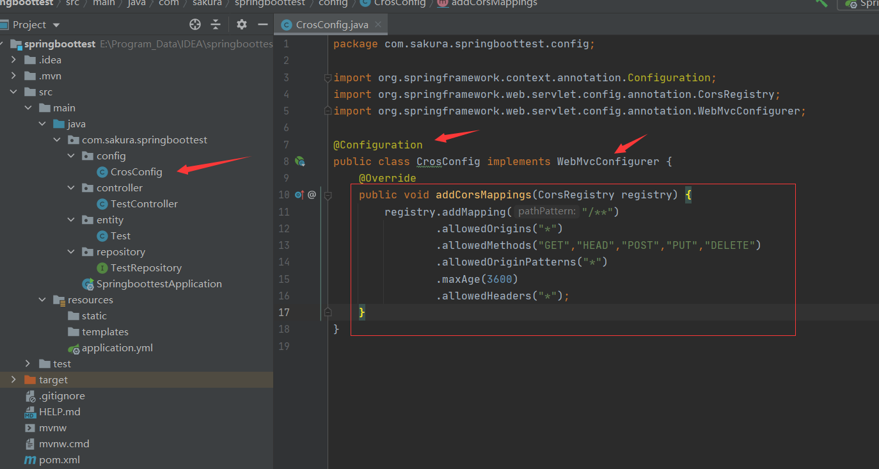Select CrosConfig class in project tree
The width and height of the screenshot is (879, 469).
pos(136,172)
